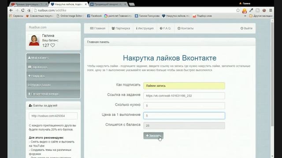
Task: Open a new browser tab
Action: (x=132, y=4)
